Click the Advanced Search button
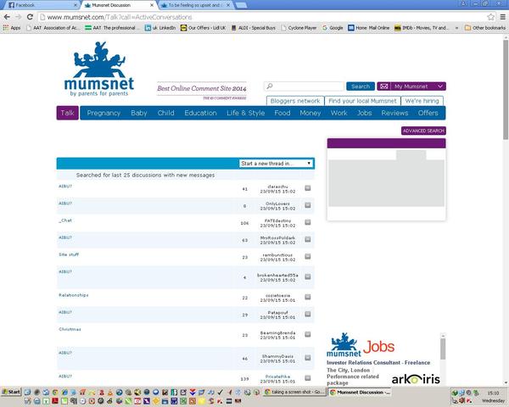The height and width of the screenshot is (407, 509). tap(423, 131)
